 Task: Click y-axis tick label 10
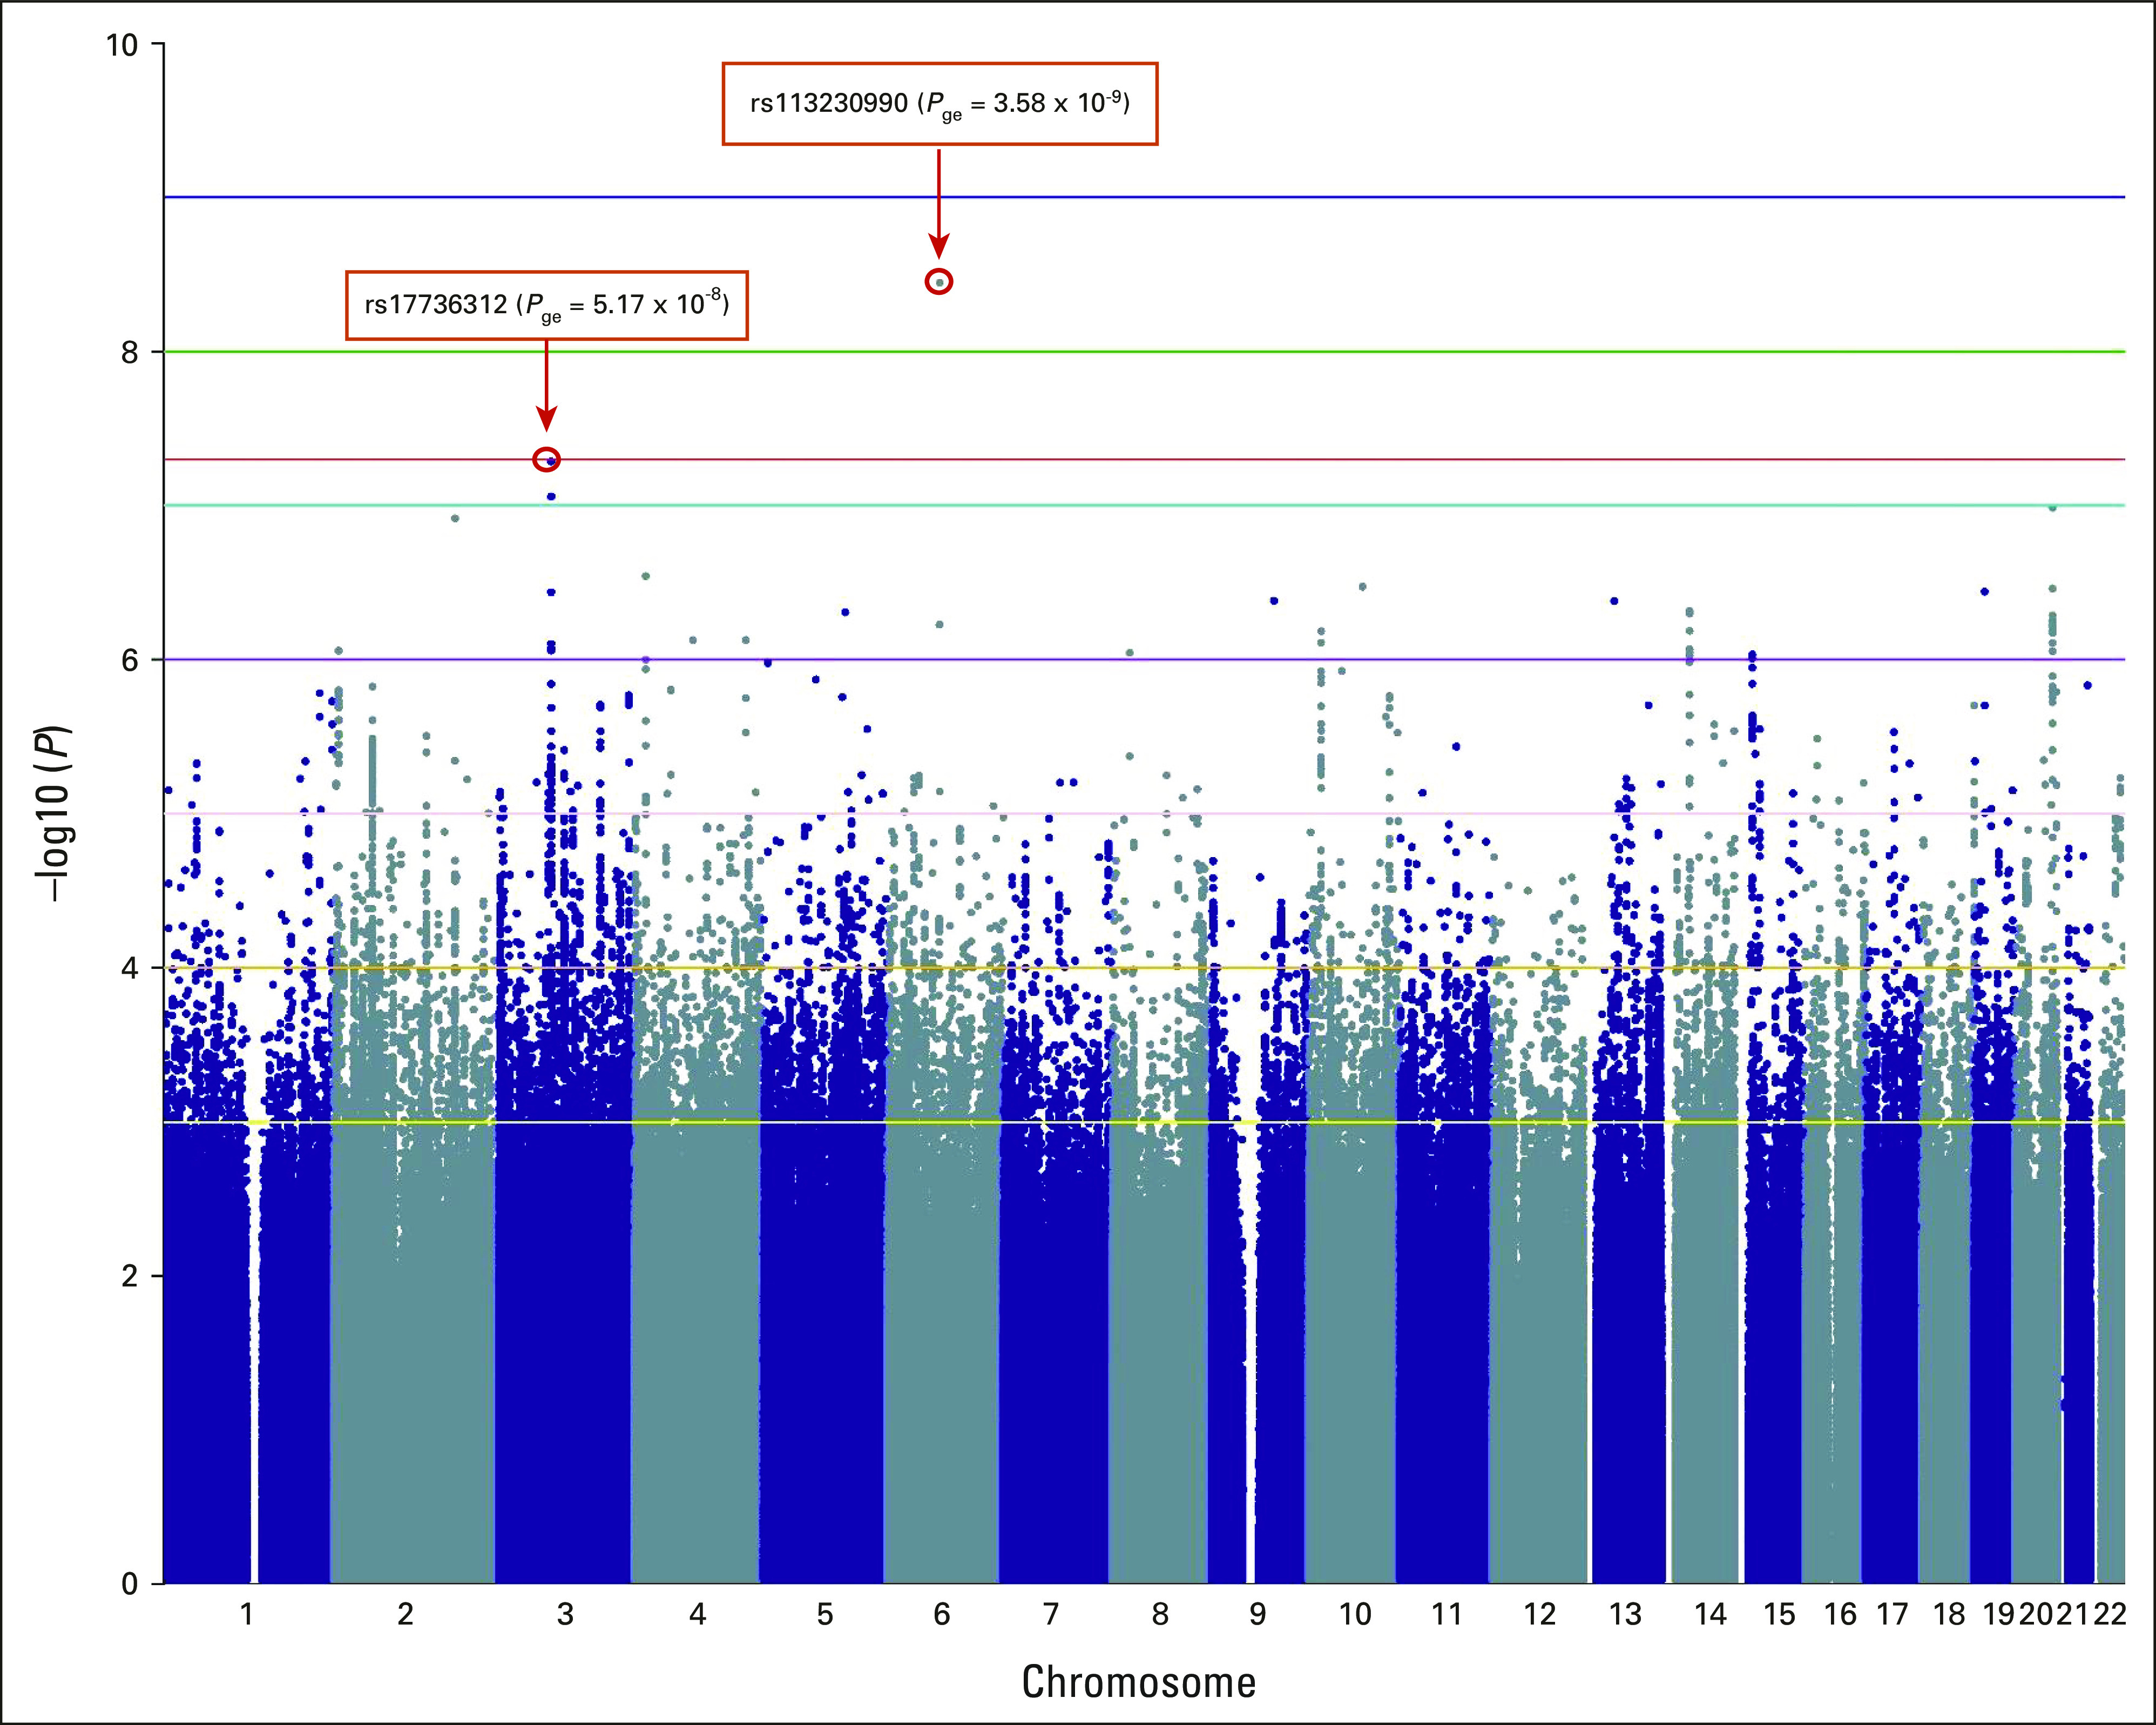121,45
